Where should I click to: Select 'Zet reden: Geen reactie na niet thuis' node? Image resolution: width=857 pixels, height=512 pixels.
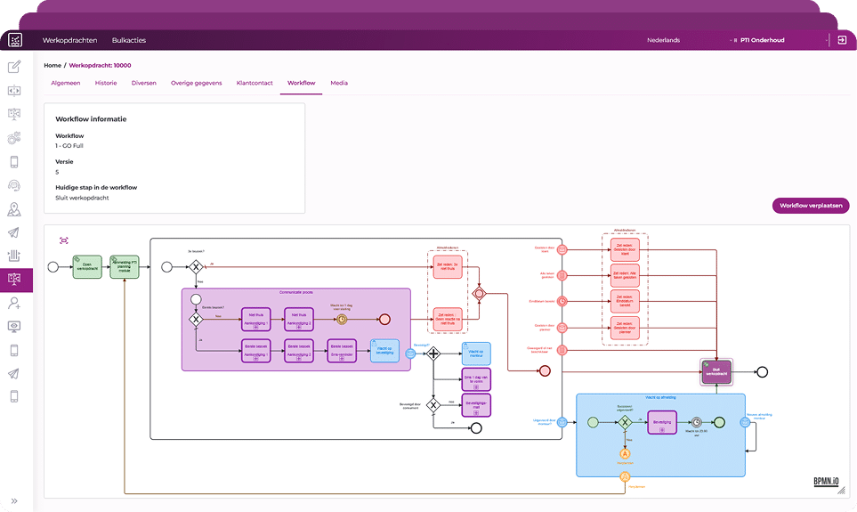(x=448, y=319)
